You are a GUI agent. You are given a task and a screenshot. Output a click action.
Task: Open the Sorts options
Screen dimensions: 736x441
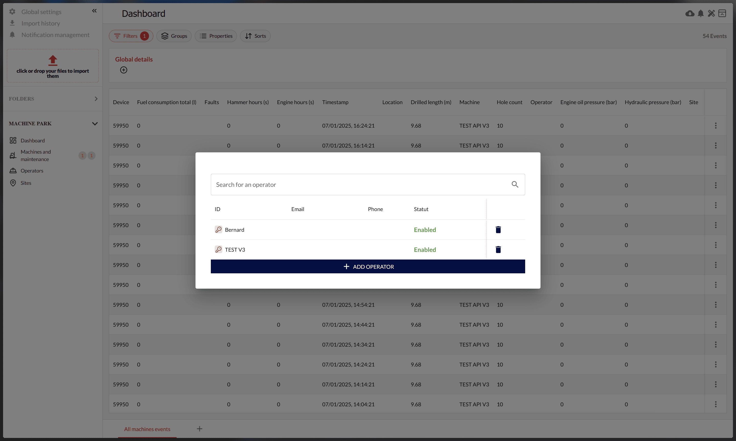(255, 36)
